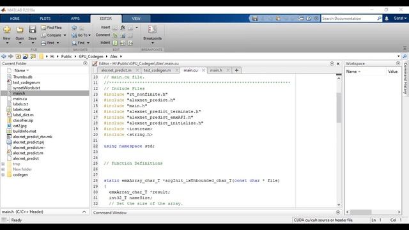Expand the tmp folder
The width and height of the screenshot is (409, 230).
click(3, 164)
